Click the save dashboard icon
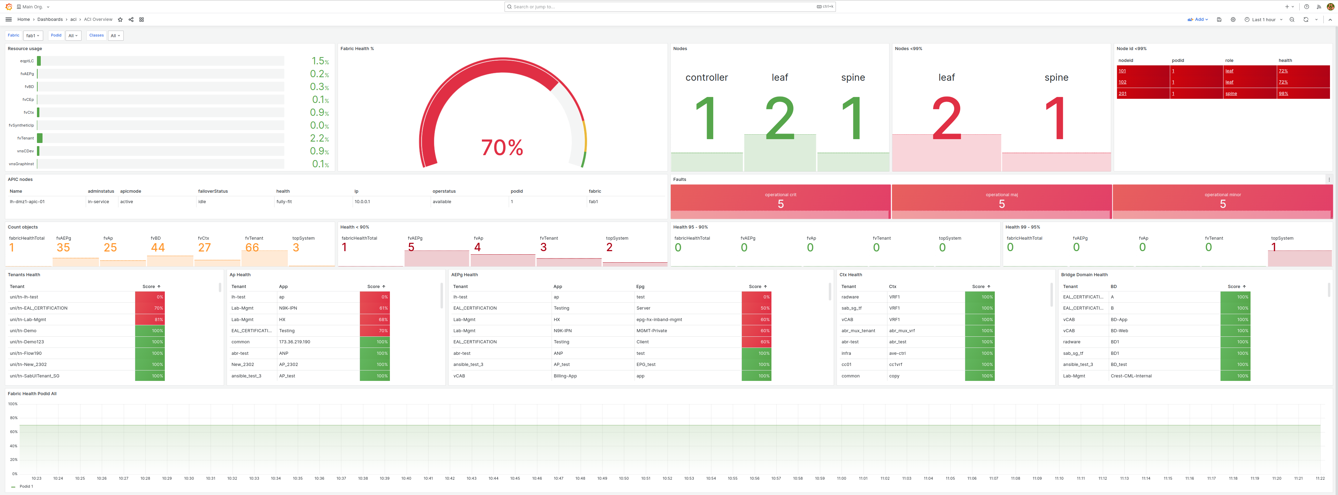 point(1219,20)
